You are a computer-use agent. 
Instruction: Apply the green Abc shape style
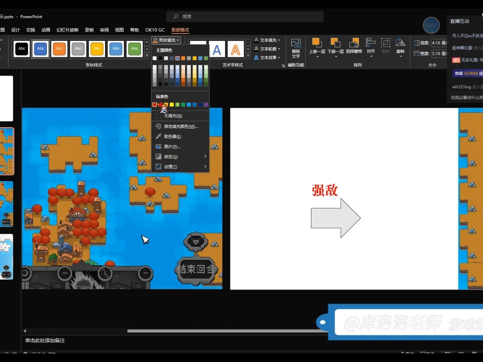(135, 49)
